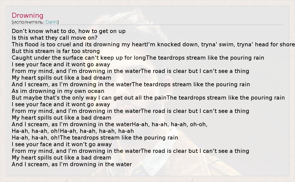This screenshot has width=295, height=182.
Task: Click the "Don't know what to do" line
Action: pos(69,31)
